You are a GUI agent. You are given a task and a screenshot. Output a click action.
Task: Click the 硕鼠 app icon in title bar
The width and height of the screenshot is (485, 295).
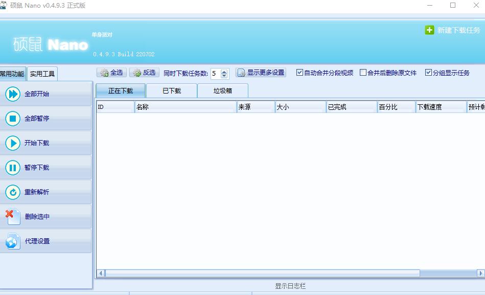(x=4, y=5)
